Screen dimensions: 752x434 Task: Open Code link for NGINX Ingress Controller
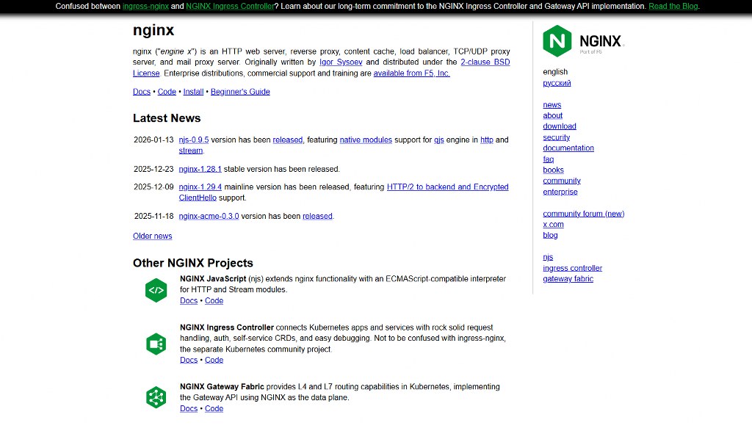pos(214,360)
